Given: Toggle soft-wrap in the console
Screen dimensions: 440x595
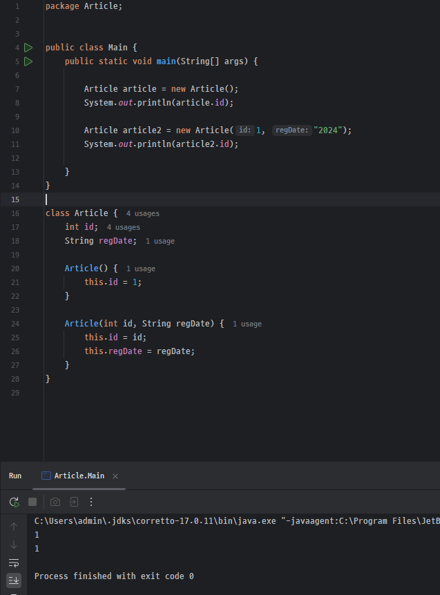Looking at the screenshot, I should [14, 563].
